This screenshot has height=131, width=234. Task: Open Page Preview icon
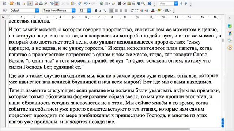46,3
